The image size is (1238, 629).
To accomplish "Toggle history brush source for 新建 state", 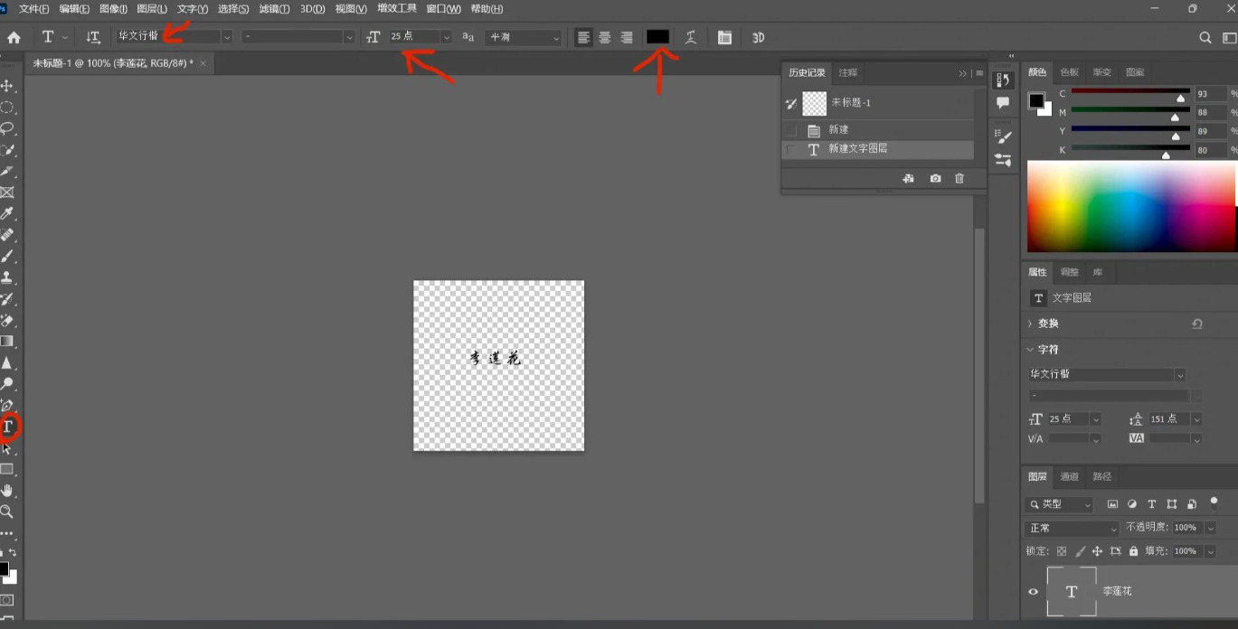I will (x=792, y=130).
